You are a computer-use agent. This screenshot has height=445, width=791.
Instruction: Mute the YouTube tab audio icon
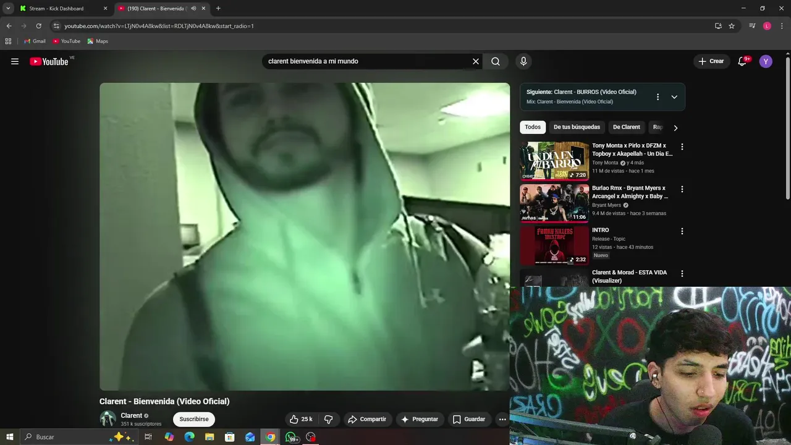click(193, 9)
